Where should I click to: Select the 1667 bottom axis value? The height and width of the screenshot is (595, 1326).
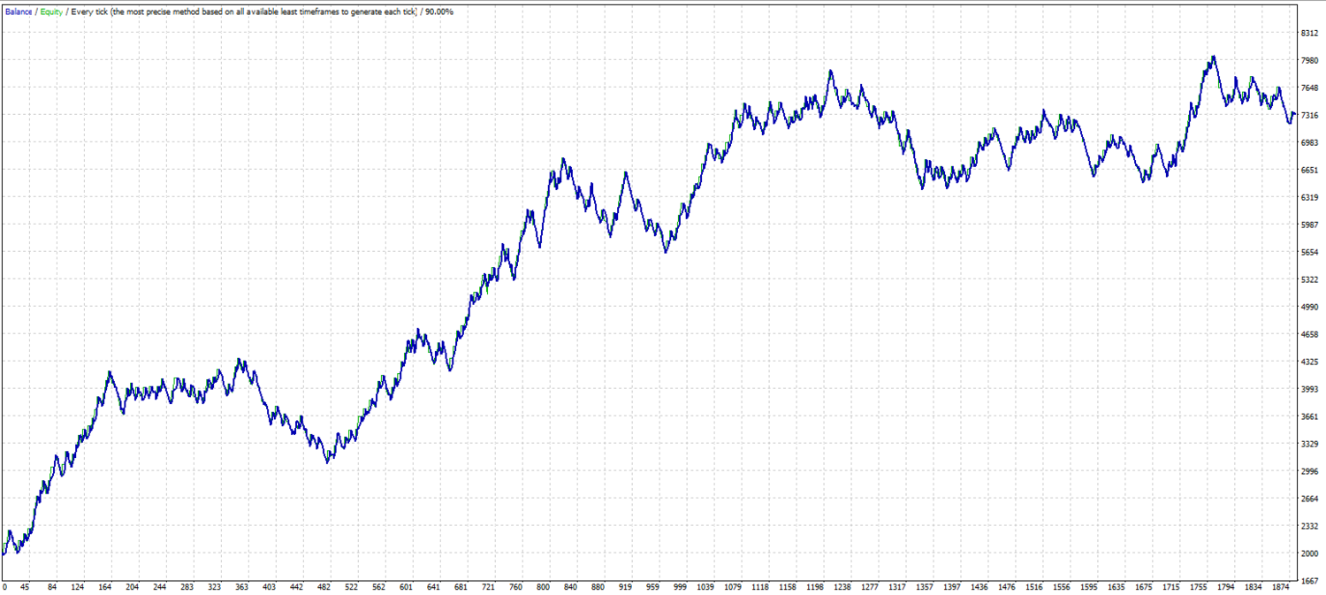click(x=1311, y=582)
